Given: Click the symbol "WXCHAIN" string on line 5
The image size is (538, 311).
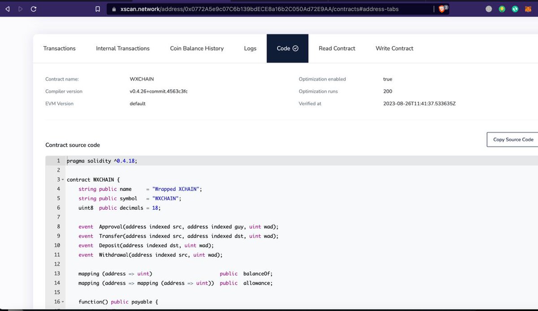Looking at the screenshot, I should coord(166,199).
